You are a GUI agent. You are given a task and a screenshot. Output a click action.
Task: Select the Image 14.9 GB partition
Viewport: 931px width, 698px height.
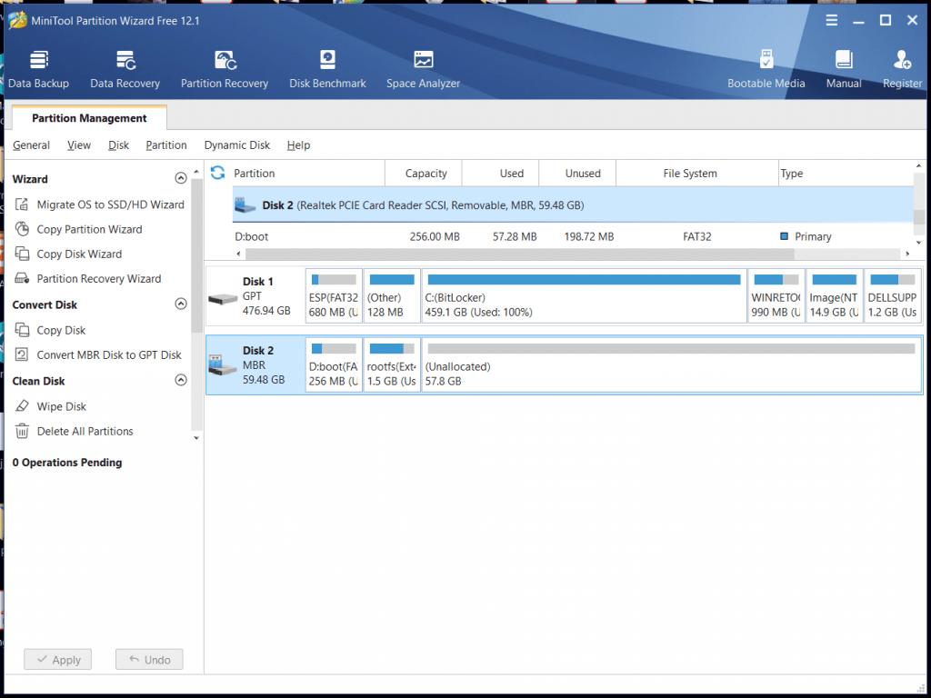tap(835, 296)
